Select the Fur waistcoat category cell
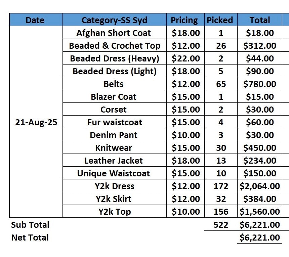289x257 pixels. point(115,122)
